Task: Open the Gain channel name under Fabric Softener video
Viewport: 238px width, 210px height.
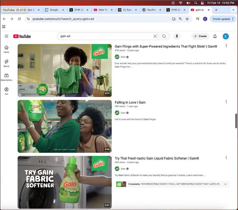Action: click(x=123, y=169)
